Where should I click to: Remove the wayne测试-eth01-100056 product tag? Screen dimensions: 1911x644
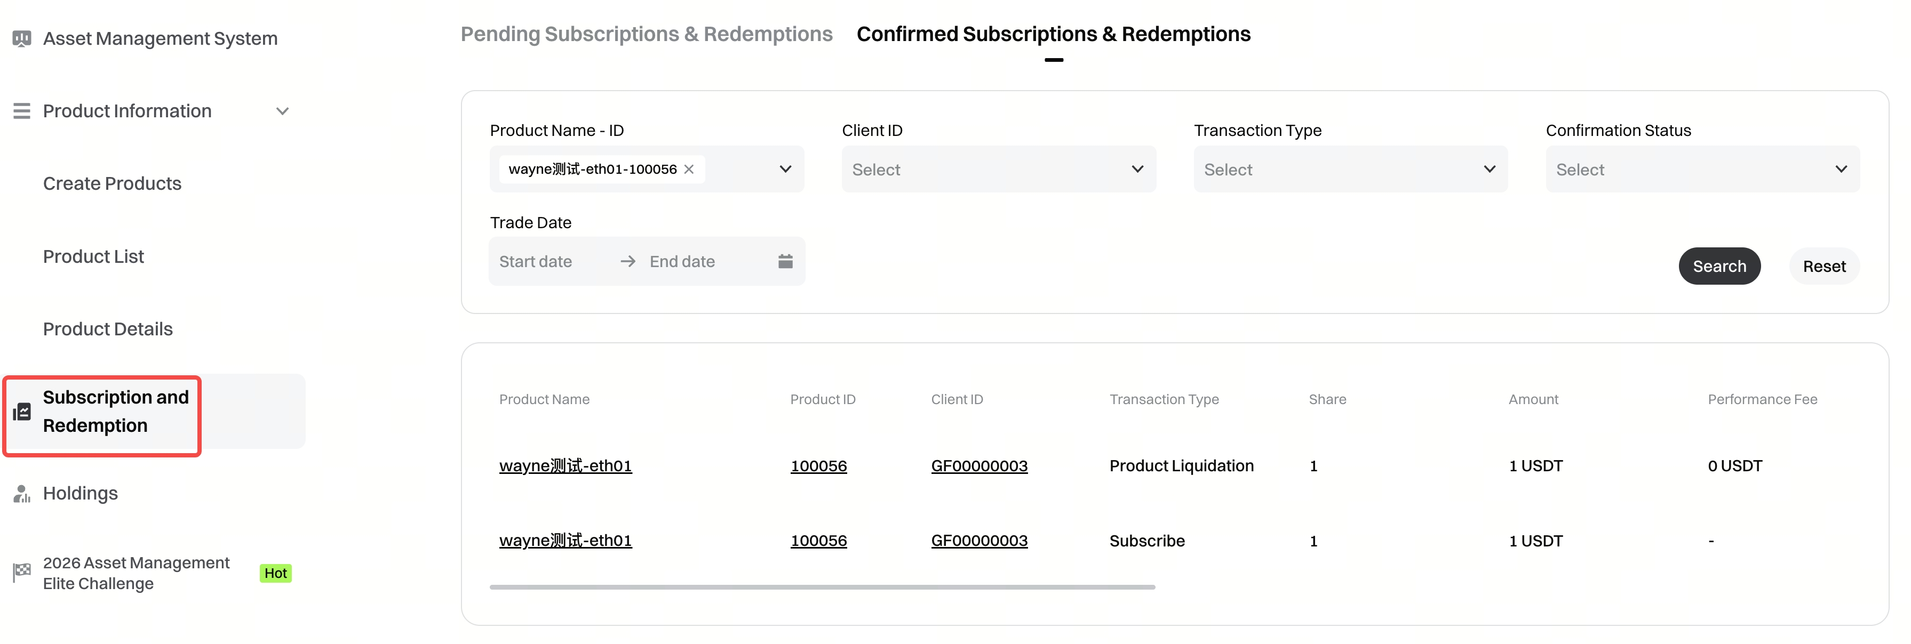pos(689,170)
